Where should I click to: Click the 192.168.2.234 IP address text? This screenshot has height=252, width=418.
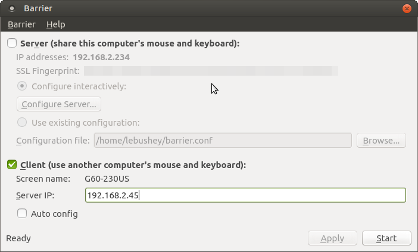[x=101, y=57]
